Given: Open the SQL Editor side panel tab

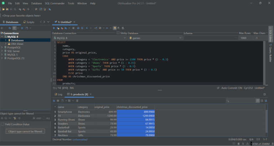Looking at the screenshot, I should [x=270, y=34].
